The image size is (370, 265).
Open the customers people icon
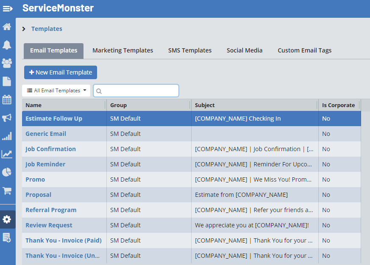[7, 63]
